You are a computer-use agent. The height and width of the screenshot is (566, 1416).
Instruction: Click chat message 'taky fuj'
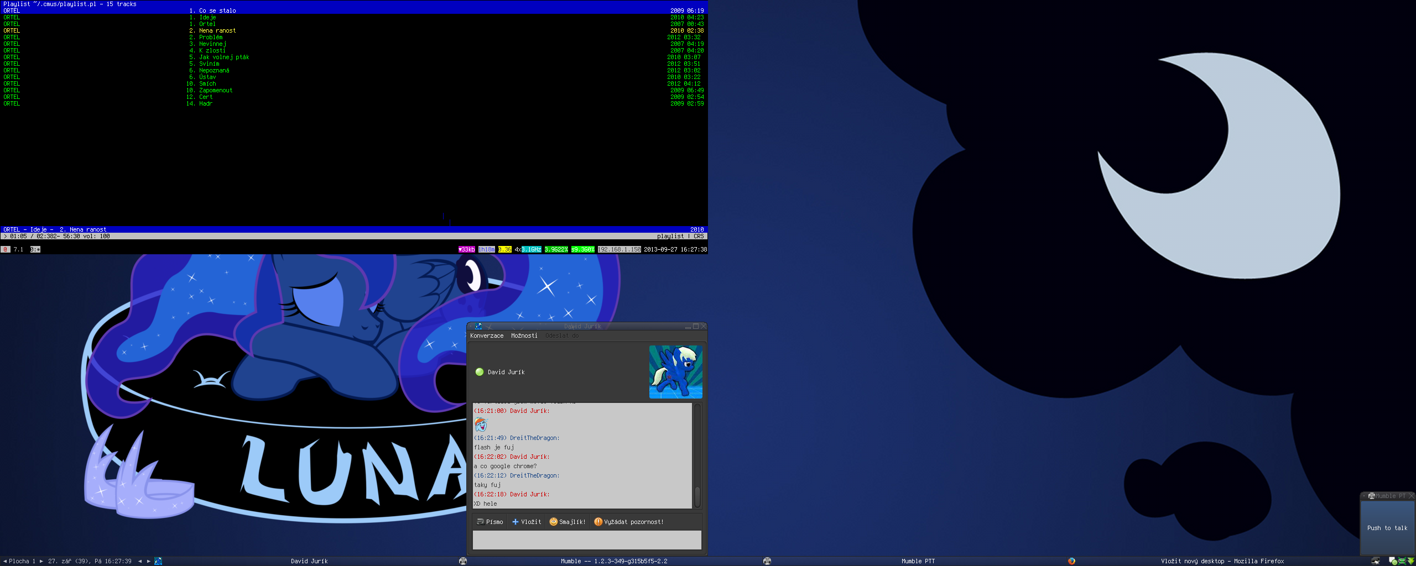(487, 485)
